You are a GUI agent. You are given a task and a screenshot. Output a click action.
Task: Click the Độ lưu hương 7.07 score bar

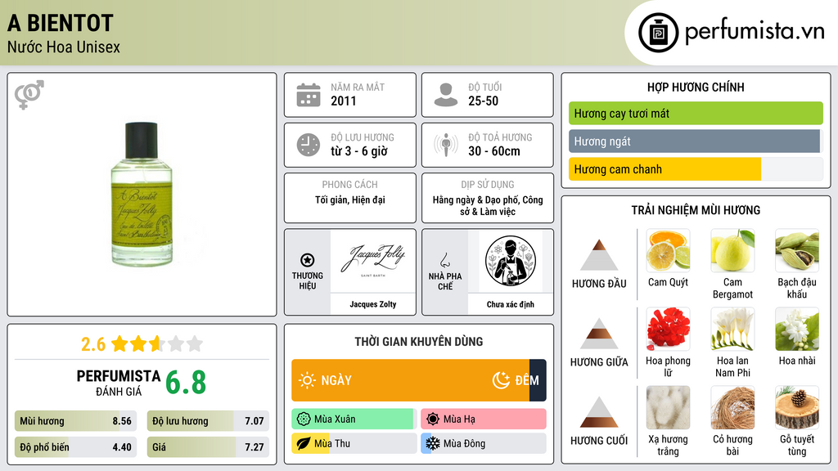point(208,421)
